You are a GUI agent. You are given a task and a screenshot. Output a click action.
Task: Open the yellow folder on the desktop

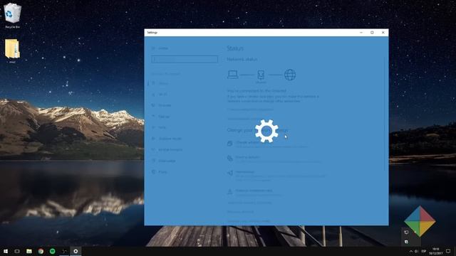coord(12,50)
